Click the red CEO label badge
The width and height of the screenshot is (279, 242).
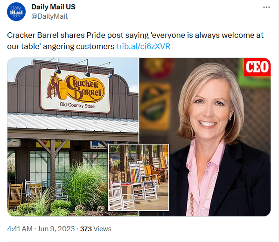tap(257, 67)
